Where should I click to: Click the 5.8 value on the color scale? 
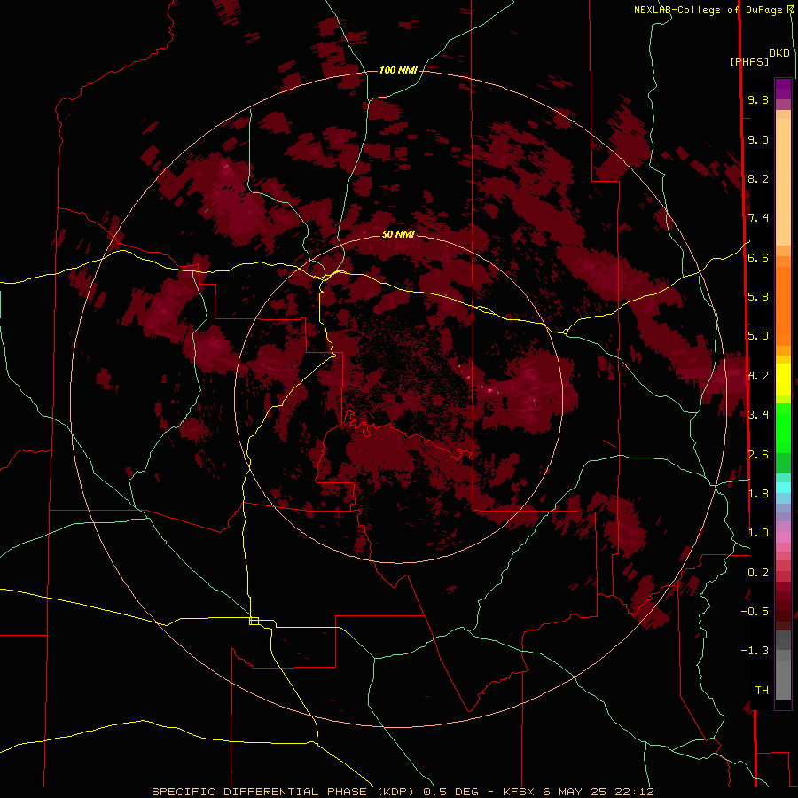click(x=758, y=297)
